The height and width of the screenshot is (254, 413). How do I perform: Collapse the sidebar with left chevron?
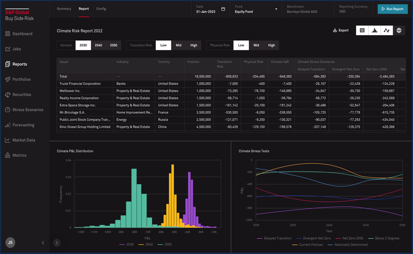[43, 243]
